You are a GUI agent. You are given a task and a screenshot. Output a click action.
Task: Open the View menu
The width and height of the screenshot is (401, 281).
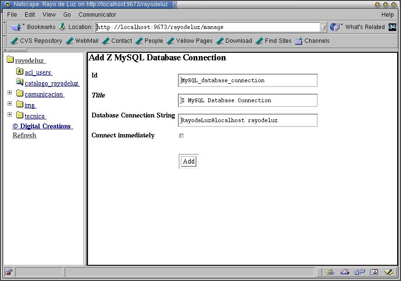click(x=49, y=15)
